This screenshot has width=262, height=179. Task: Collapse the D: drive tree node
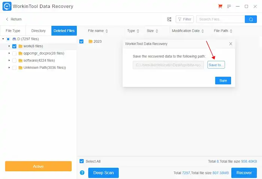3,39
